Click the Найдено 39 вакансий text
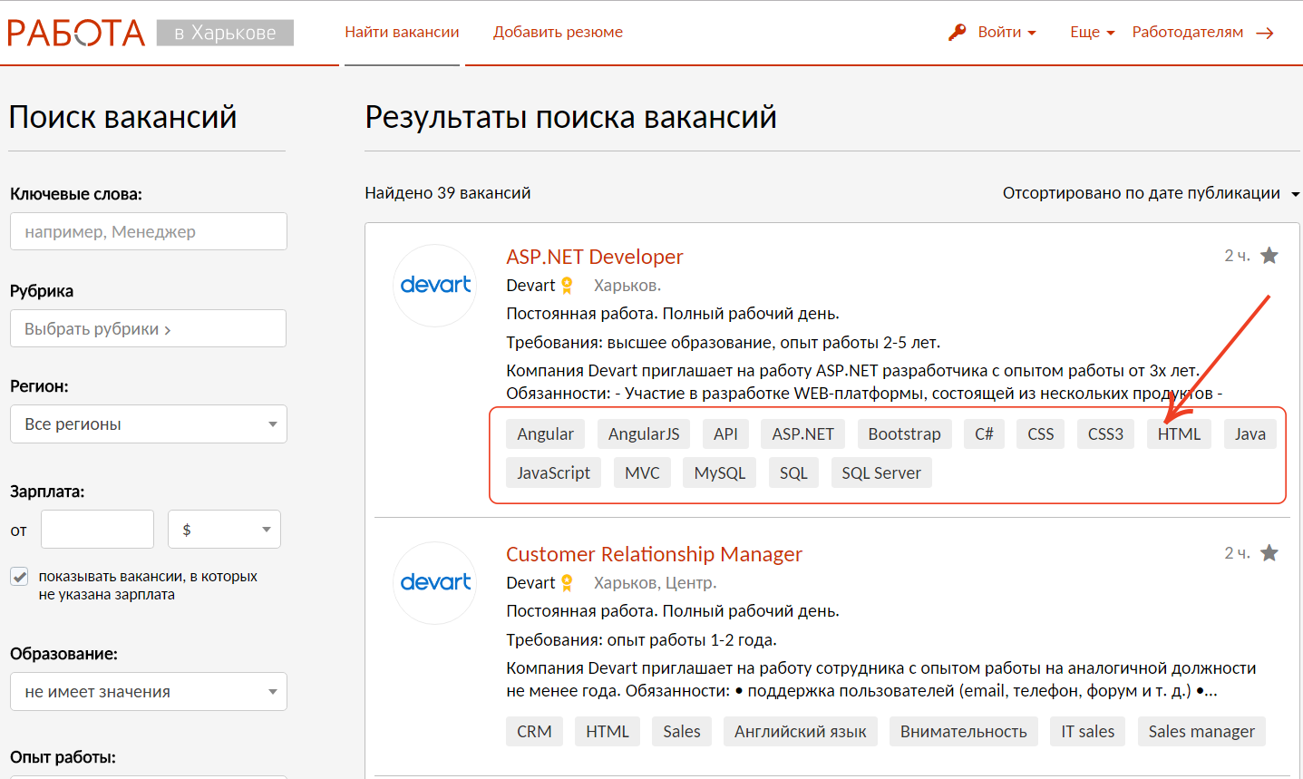This screenshot has width=1303, height=779. pyautogui.click(x=448, y=193)
